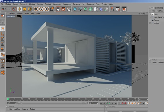Click the timeline scrub bar slider
The image size is (164, 112).
point(53,103)
